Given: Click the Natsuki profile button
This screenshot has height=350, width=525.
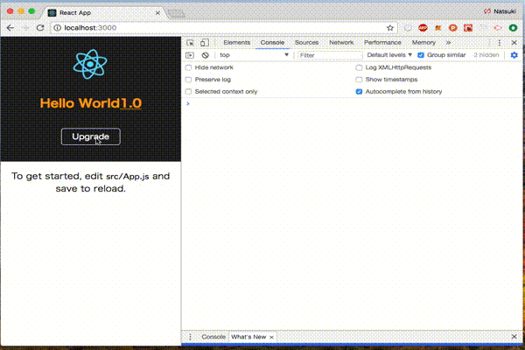Looking at the screenshot, I should (x=500, y=11).
